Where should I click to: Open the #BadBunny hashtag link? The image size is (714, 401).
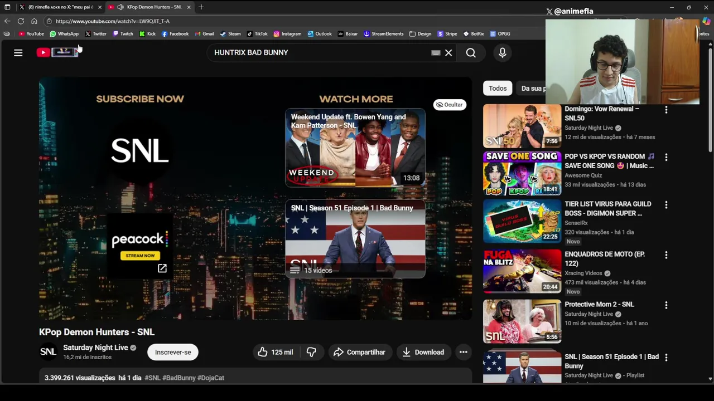(x=179, y=378)
